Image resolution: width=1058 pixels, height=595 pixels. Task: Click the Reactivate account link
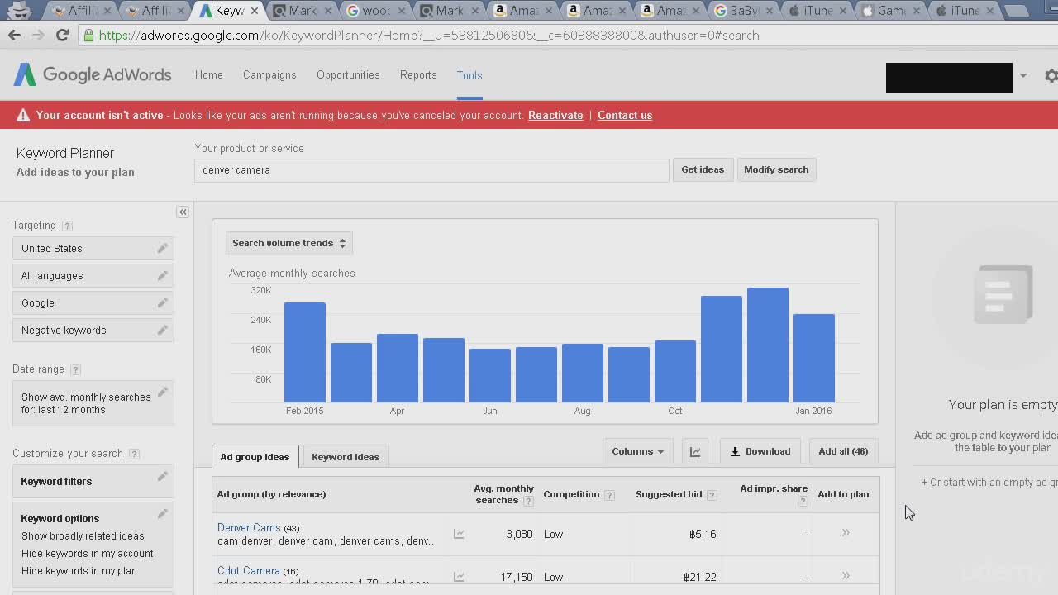[x=555, y=115]
